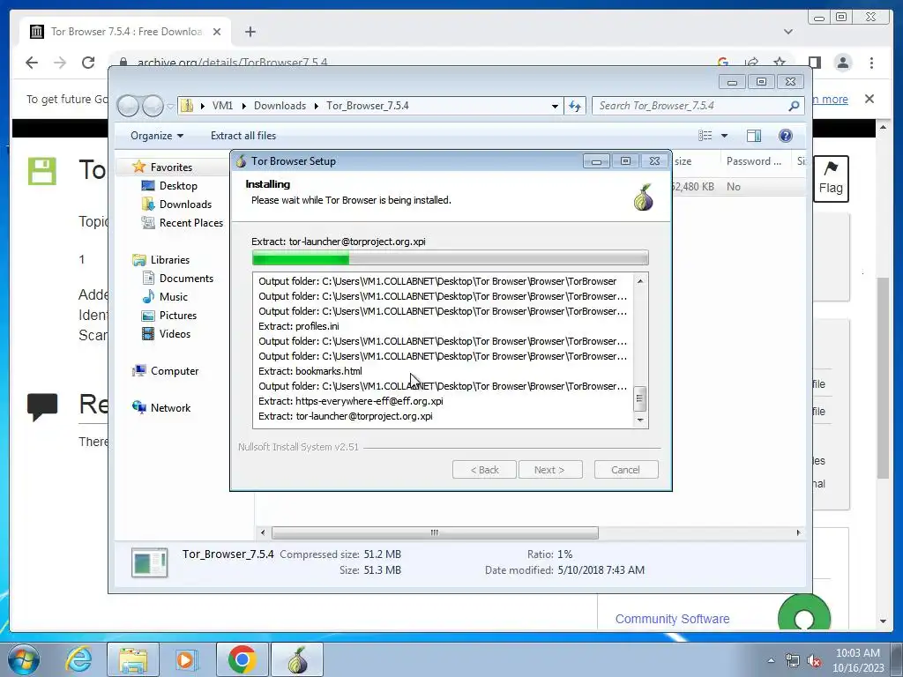Open Explorer help icon
This screenshot has height=677, width=903.
click(x=786, y=136)
